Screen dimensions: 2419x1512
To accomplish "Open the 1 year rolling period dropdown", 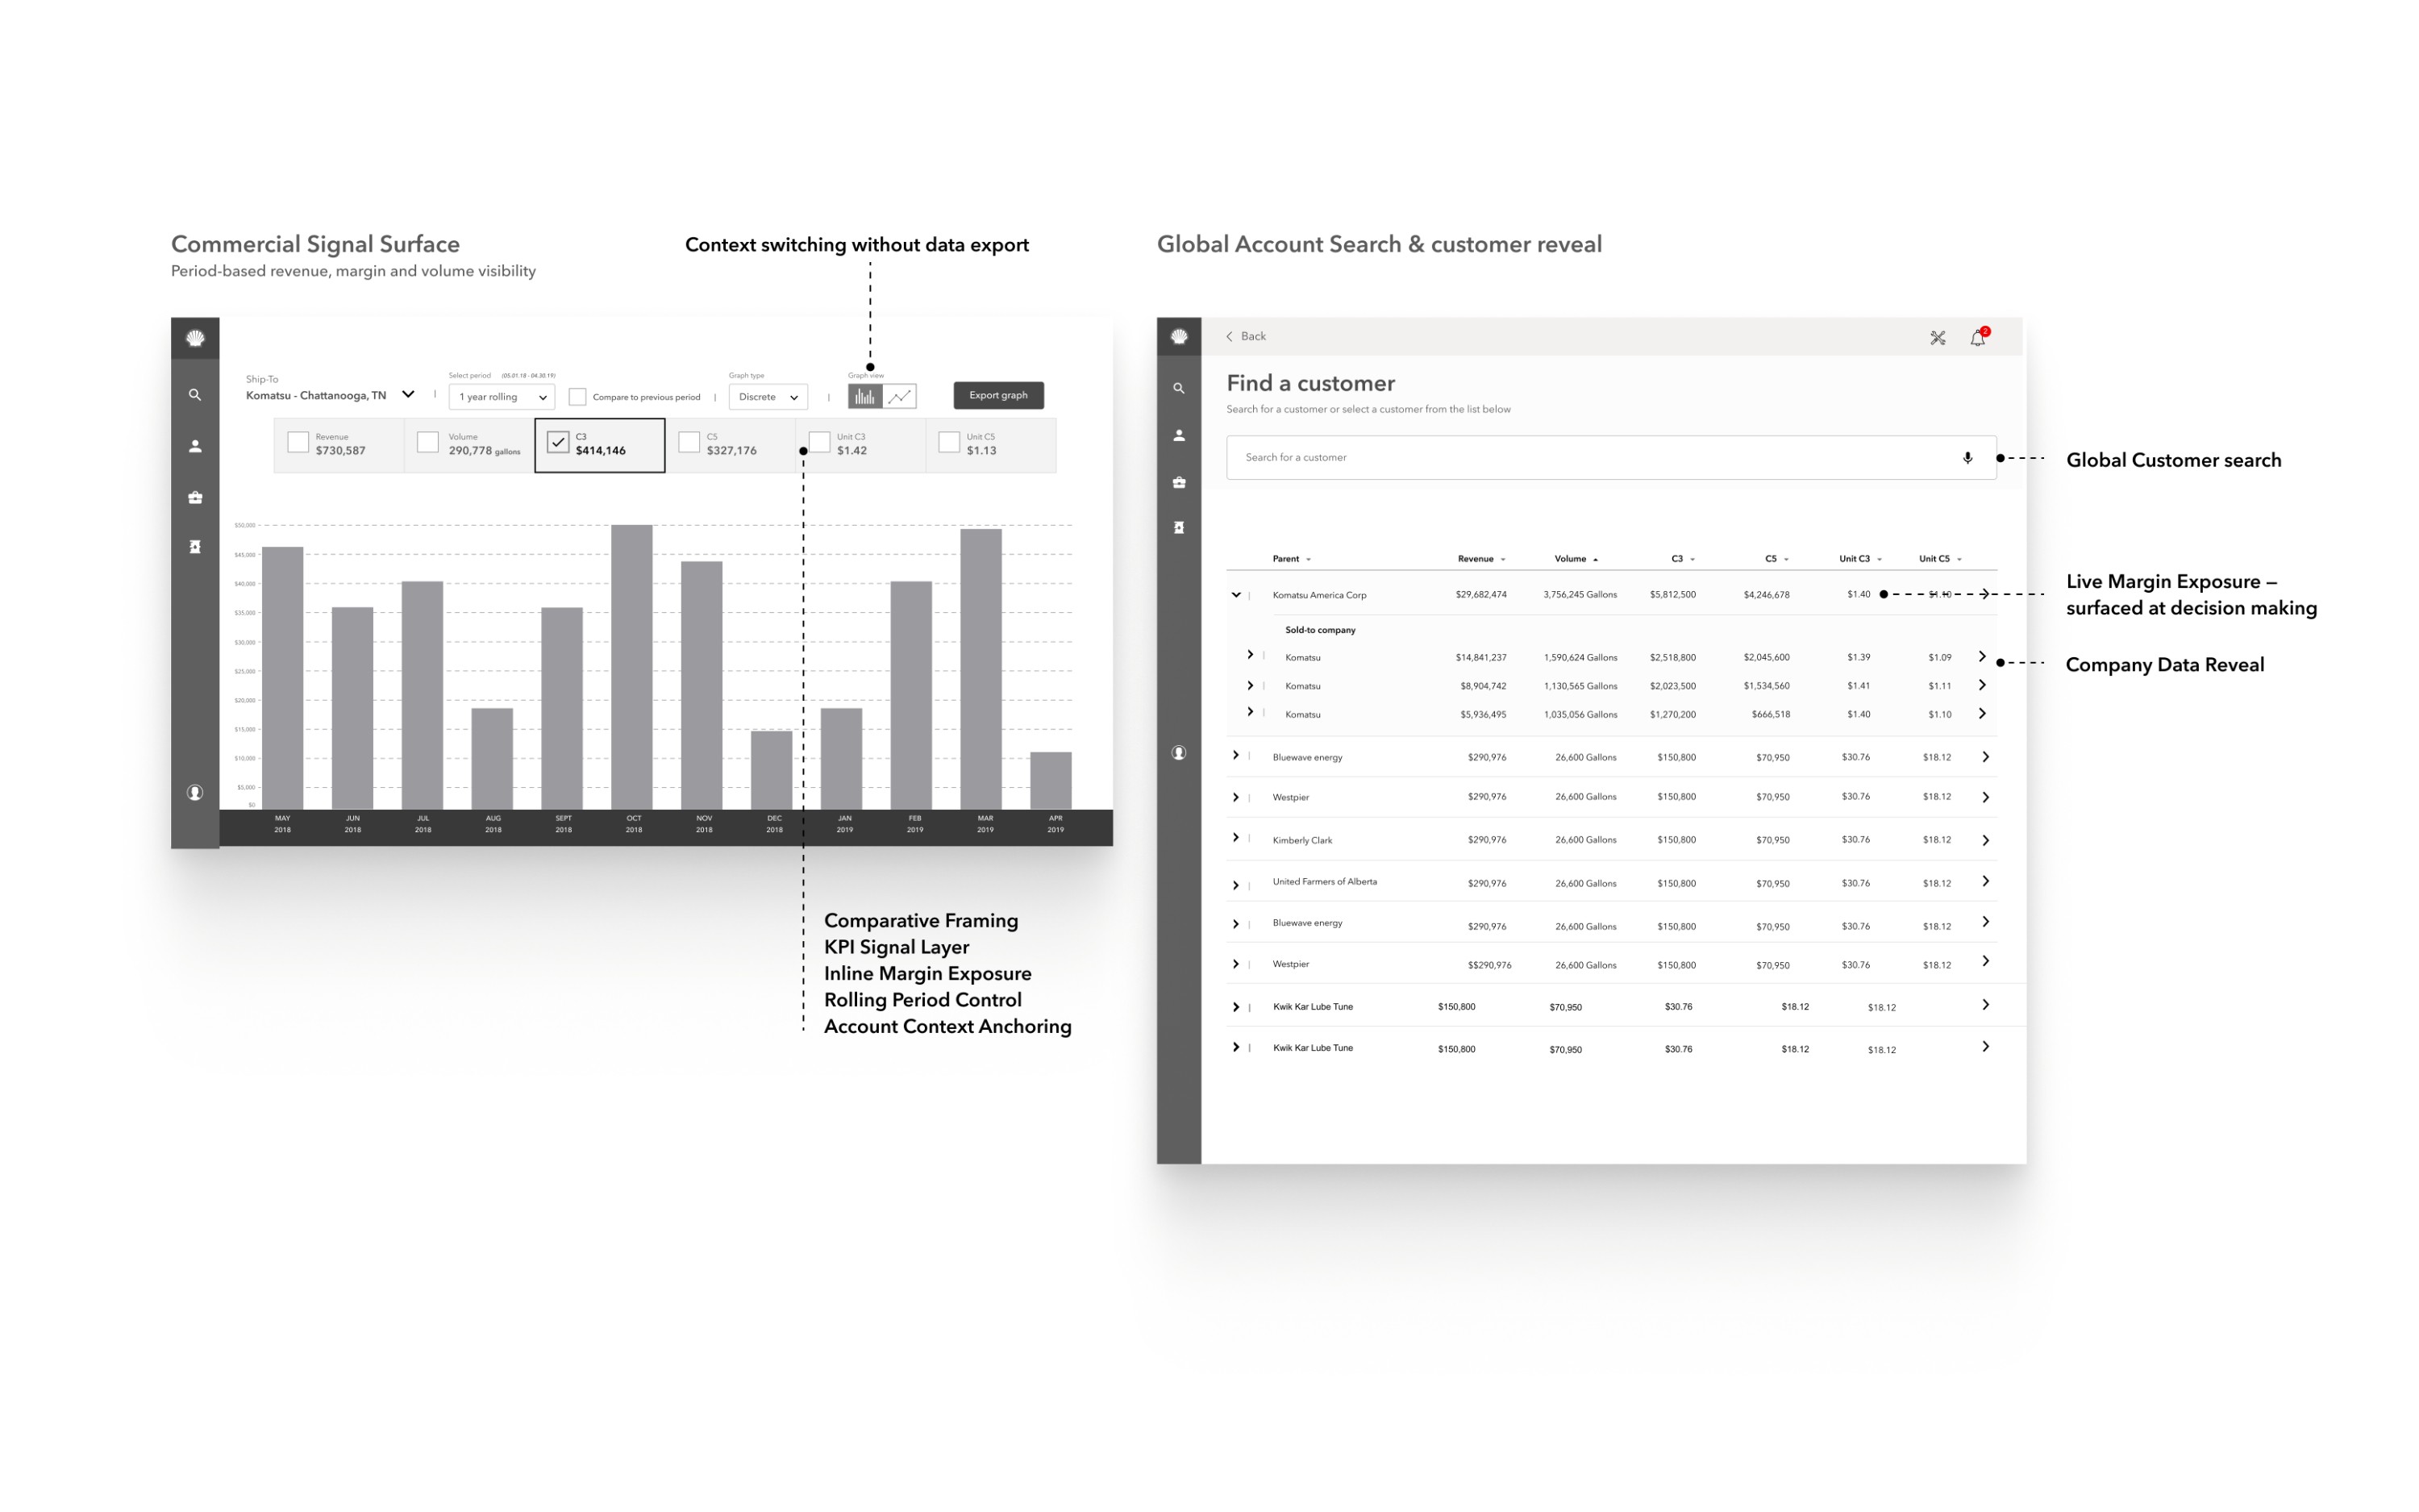I will [x=502, y=397].
